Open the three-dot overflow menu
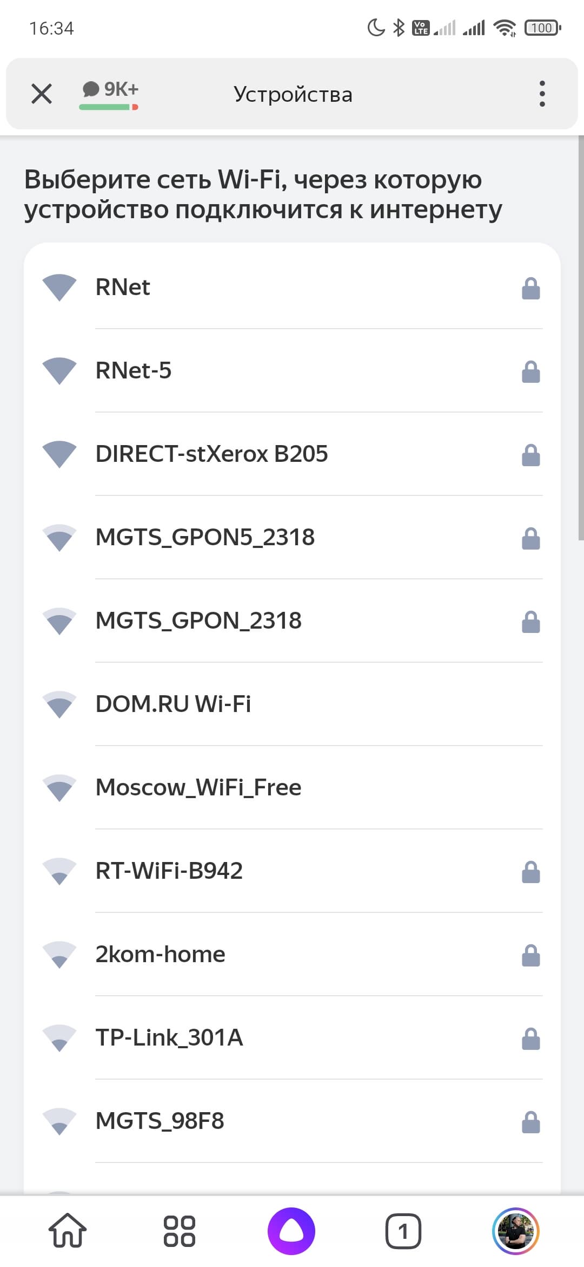 pyautogui.click(x=542, y=94)
